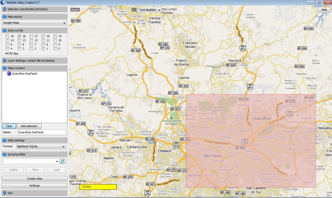Enable zoom level 16 checkbox
The height and width of the screenshot is (198, 332).
click(43, 36)
